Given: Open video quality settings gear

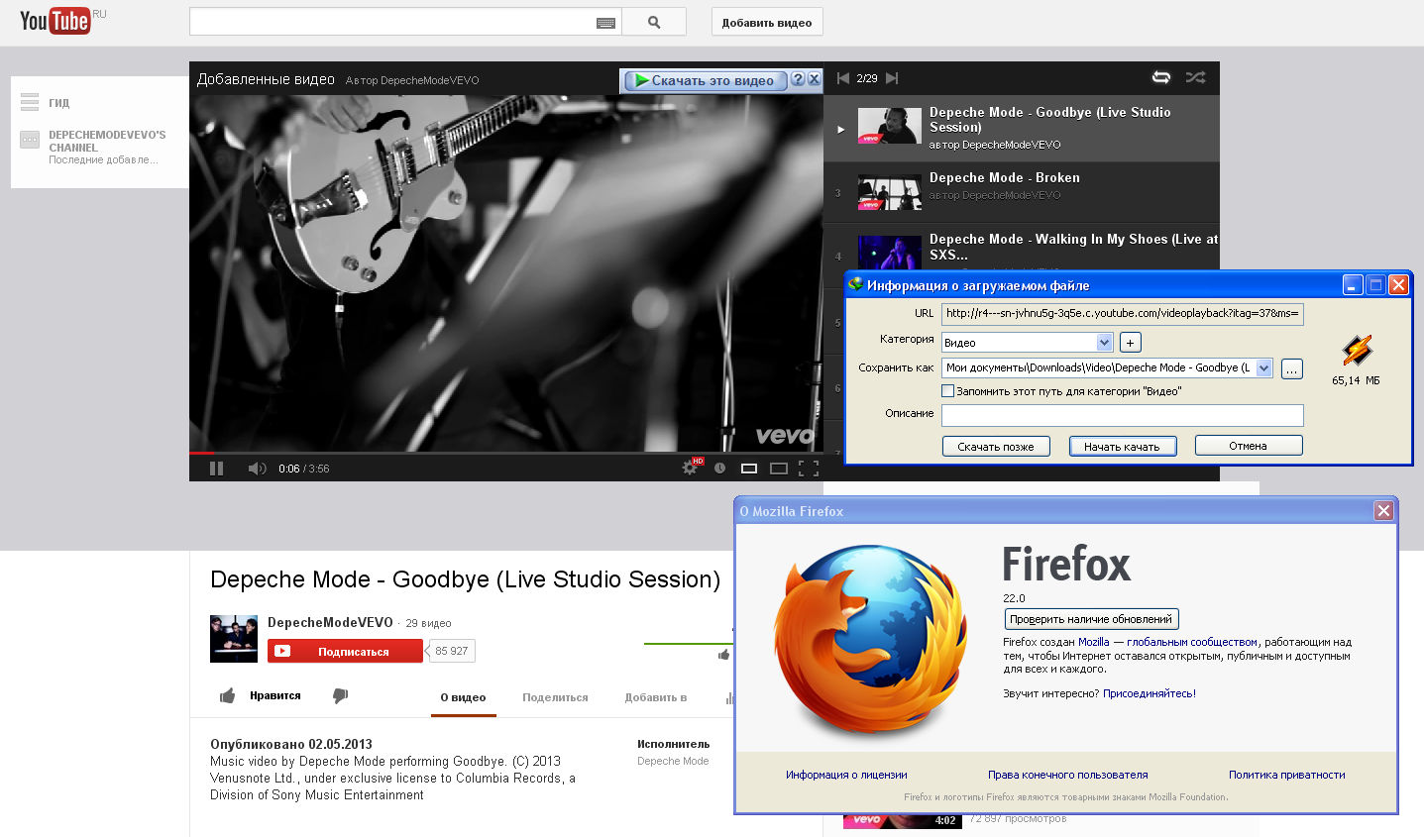Looking at the screenshot, I should point(690,469).
